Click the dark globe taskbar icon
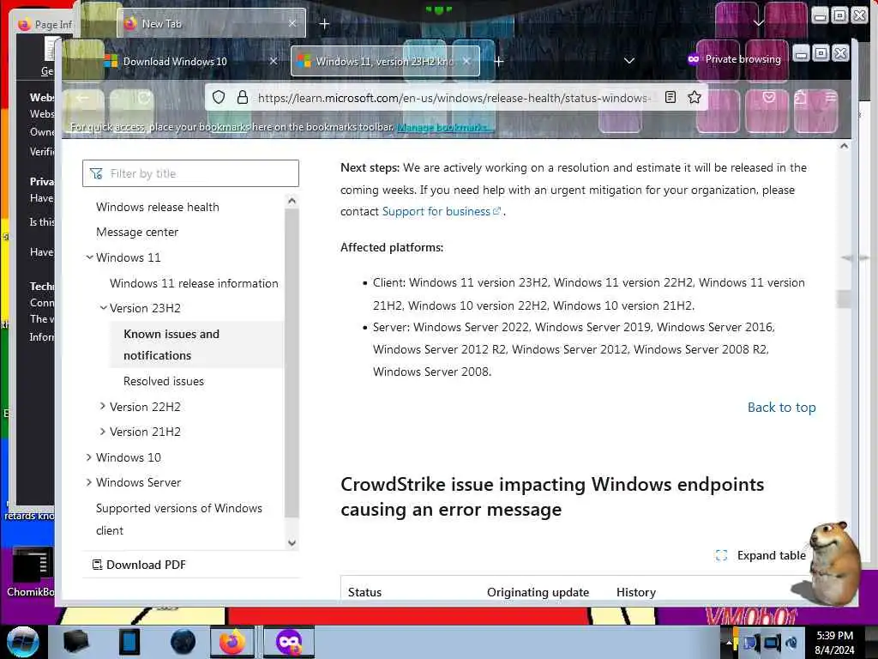Image resolution: width=878 pixels, height=659 pixels. tap(183, 642)
